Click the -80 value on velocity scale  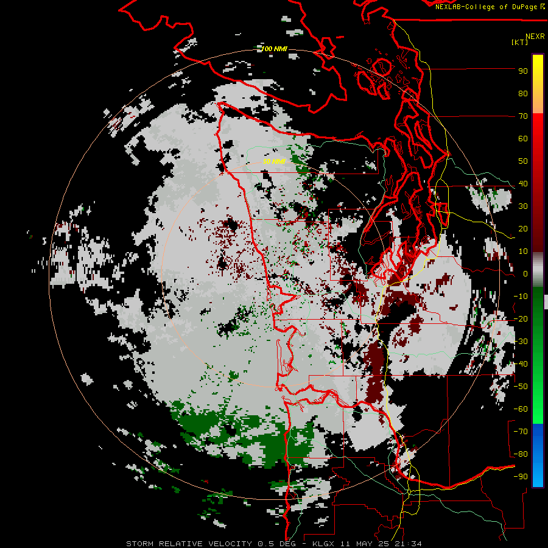(x=521, y=454)
